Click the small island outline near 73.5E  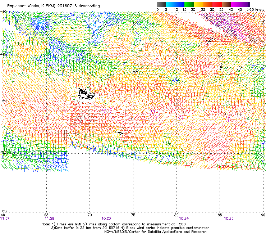click(120, 133)
